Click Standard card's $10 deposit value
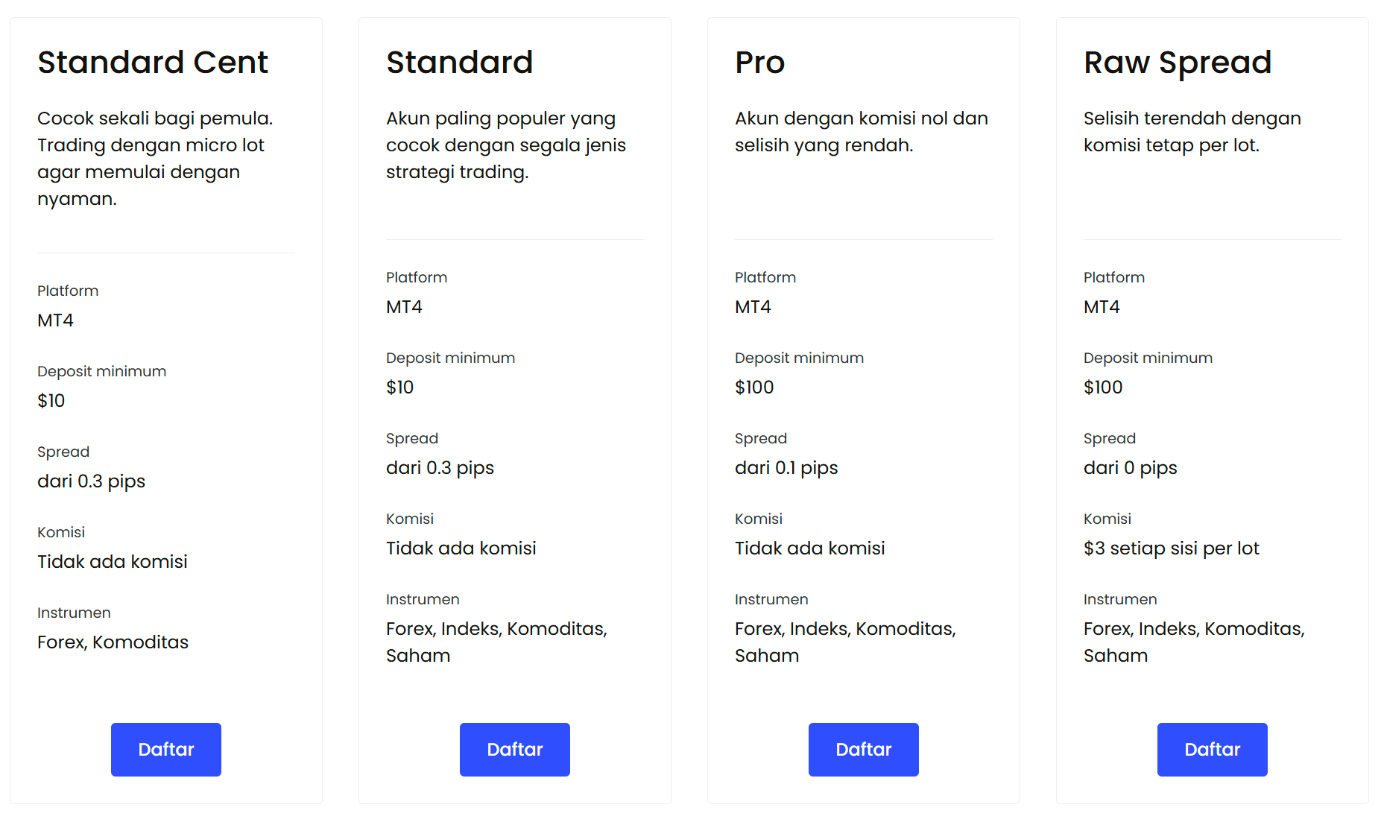Screen dimensions: 1381x819 coord(399,388)
